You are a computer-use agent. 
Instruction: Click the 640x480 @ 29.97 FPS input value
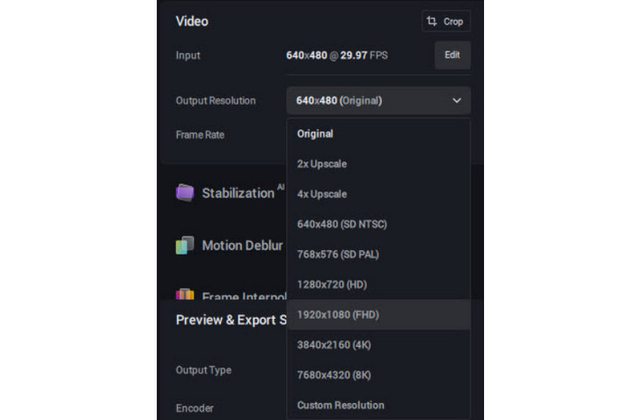(337, 55)
